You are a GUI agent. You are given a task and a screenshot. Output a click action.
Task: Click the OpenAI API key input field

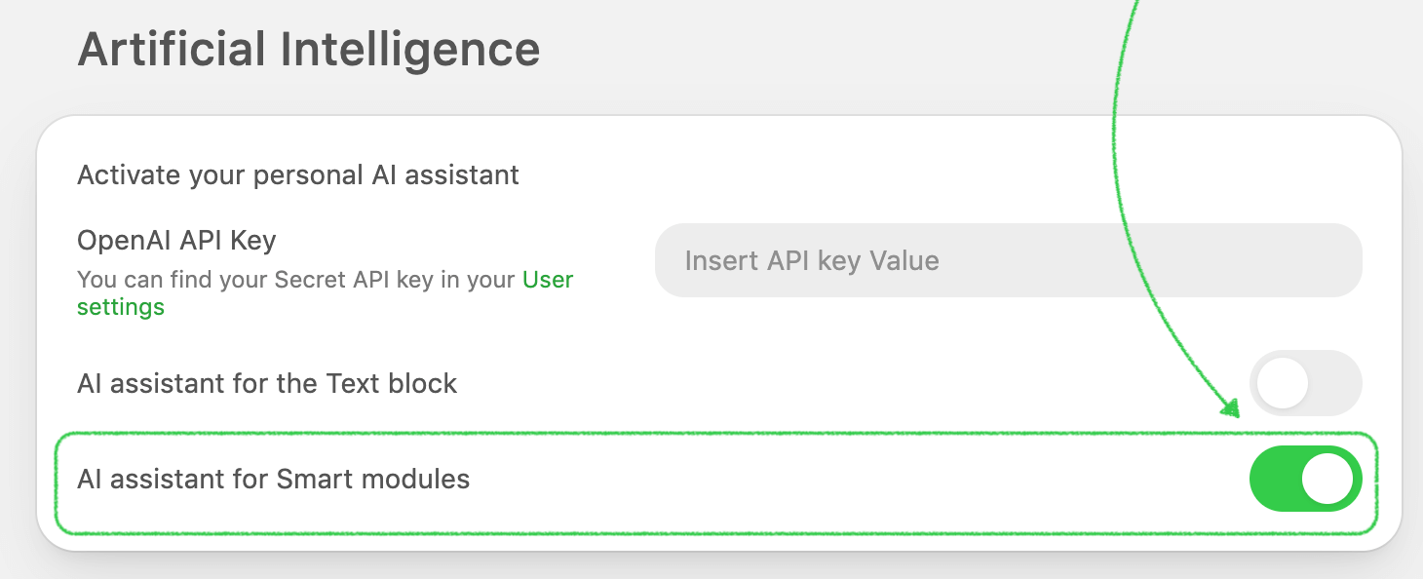1008,260
